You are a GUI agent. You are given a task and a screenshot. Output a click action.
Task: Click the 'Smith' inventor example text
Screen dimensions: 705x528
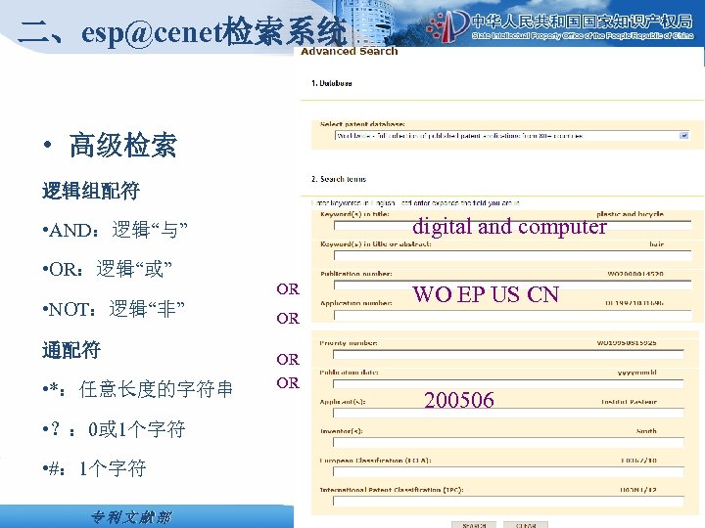tap(646, 431)
